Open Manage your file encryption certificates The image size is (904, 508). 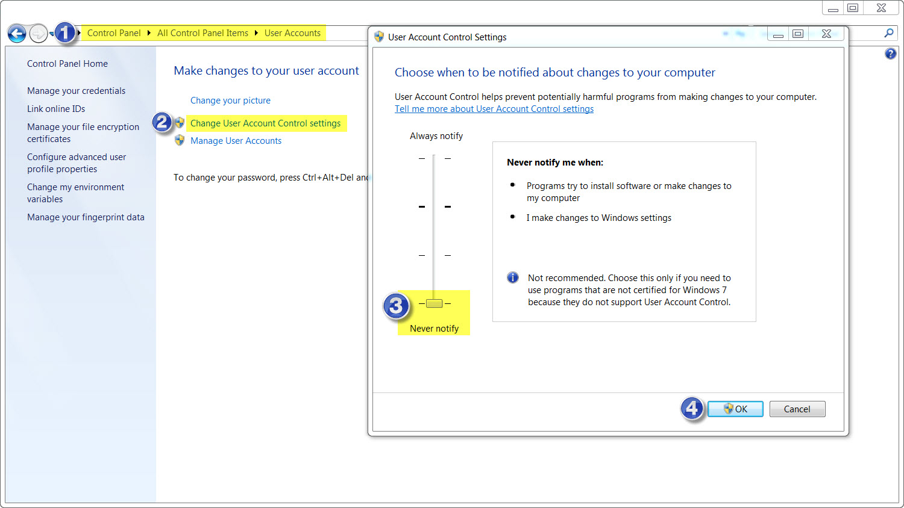(83, 133)
